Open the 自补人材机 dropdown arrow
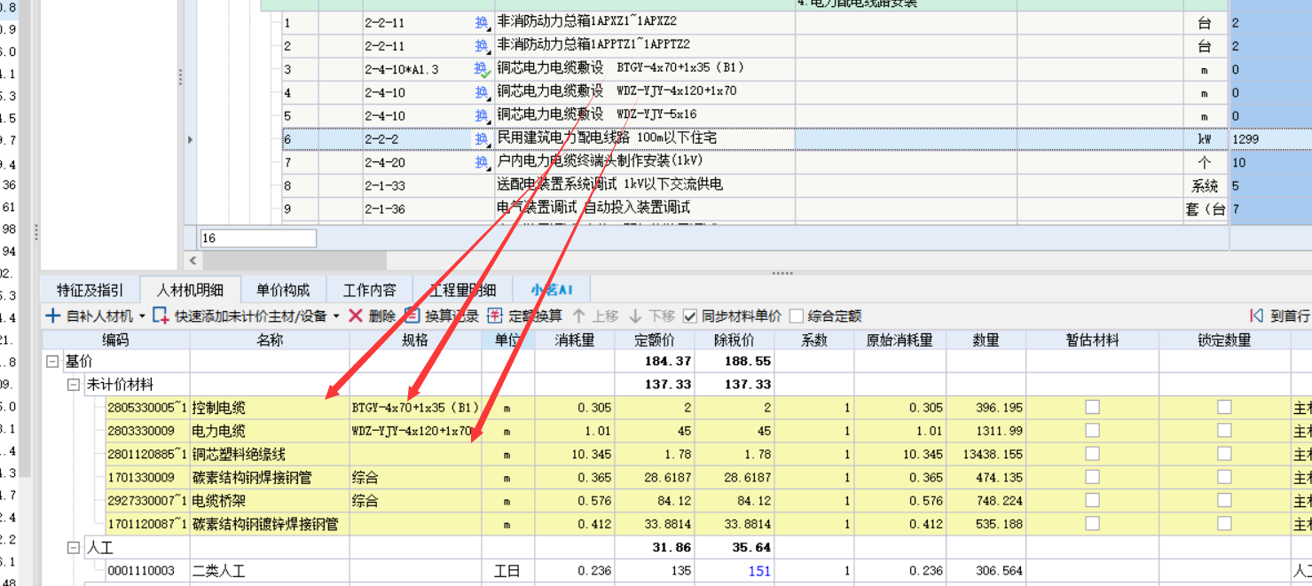The image size is (1312, 586). click(142, 316)
